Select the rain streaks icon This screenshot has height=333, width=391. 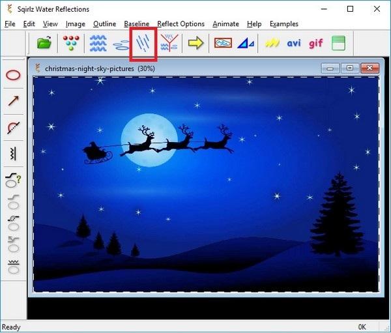[x=143, y=44]
